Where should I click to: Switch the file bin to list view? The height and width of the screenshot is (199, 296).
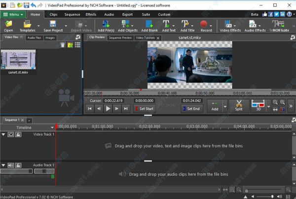[77, 45]
